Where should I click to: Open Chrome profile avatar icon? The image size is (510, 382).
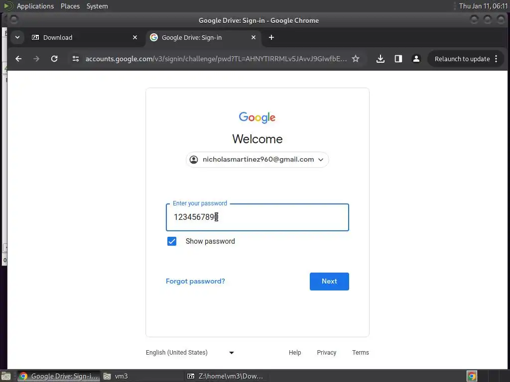click(416, 59)
